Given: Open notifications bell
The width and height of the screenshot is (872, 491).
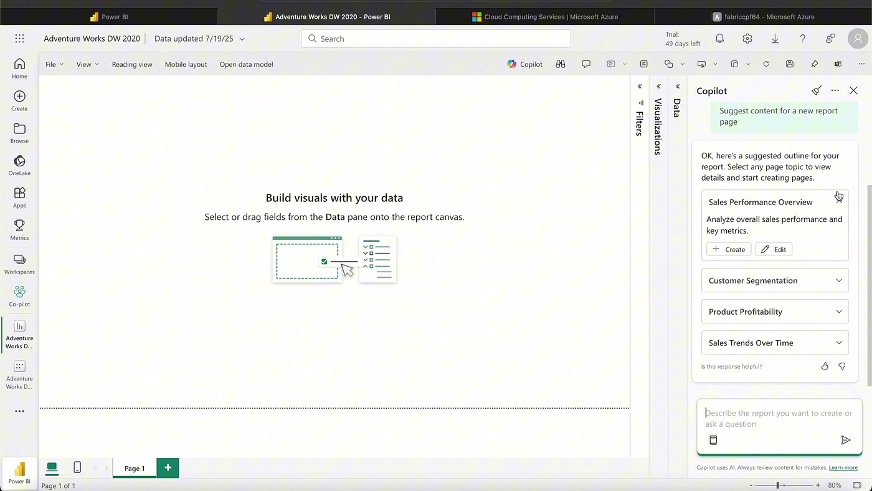Looking at the screenshot, I should click(x=719, y=39).
